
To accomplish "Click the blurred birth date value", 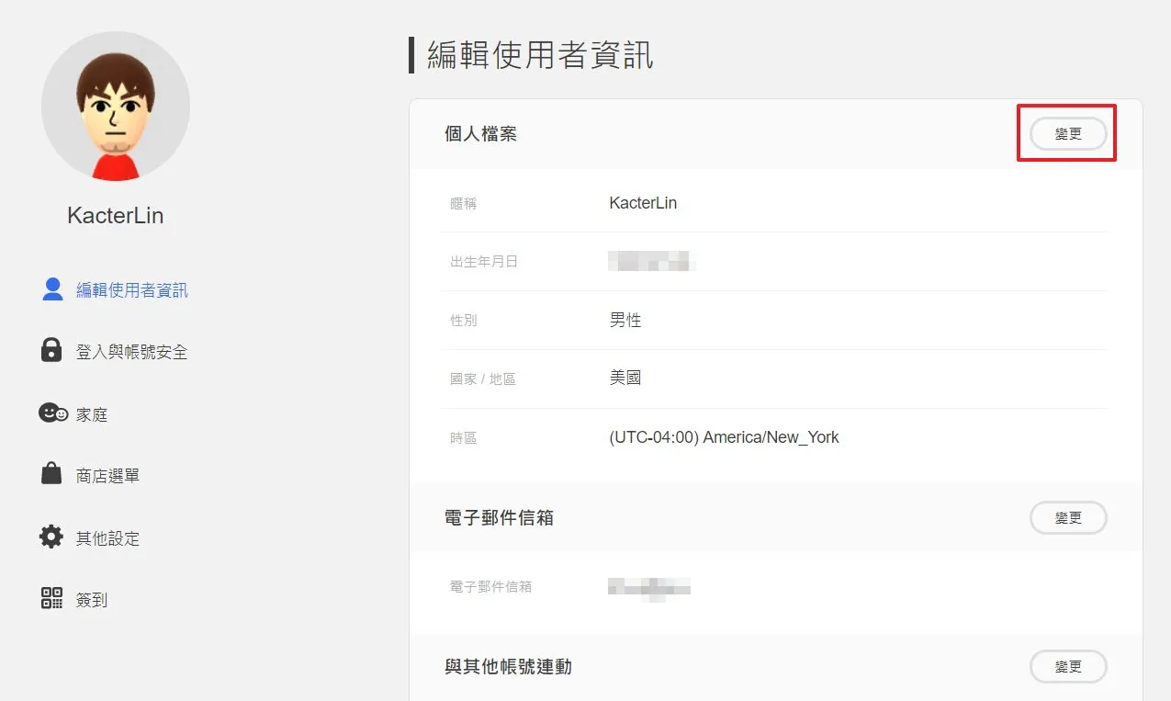I will point(652,261).
